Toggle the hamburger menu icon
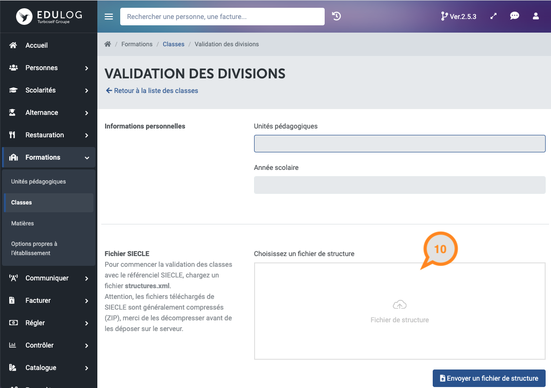Image resolution: width=551 pixels, height=388 pixels. [109, 17]
